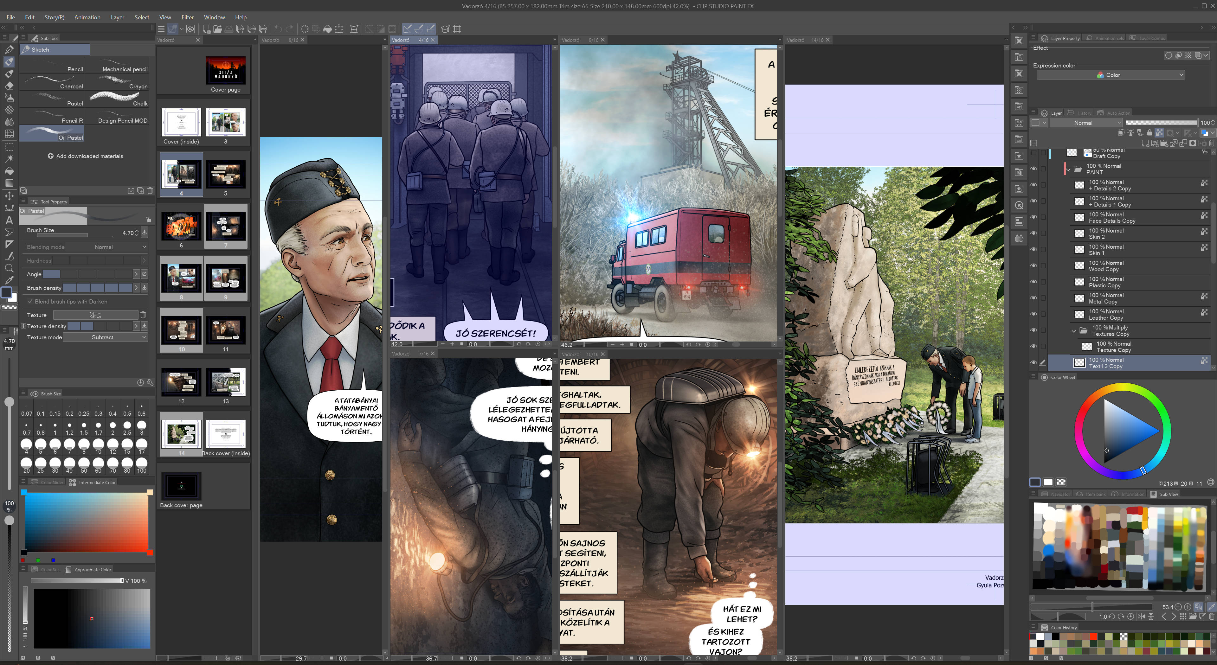Viewport: 1217px width, 665px height.
Task: Open the Filter menu
Action: 188,17
